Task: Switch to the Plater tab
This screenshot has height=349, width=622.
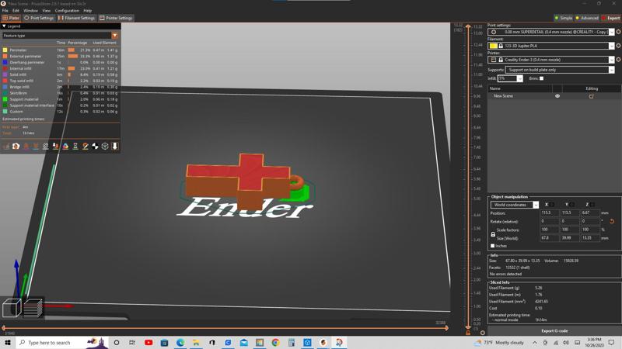Action: pyautogui.click(x=11, y=18)
